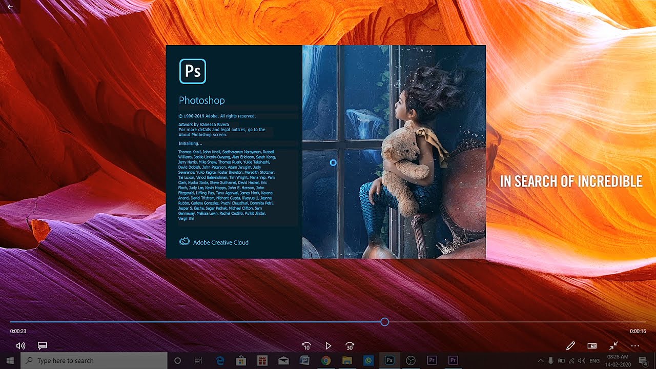Click the copyright 1990-2019 Adobe line
The image size is (656, 369).
(217, 116)
